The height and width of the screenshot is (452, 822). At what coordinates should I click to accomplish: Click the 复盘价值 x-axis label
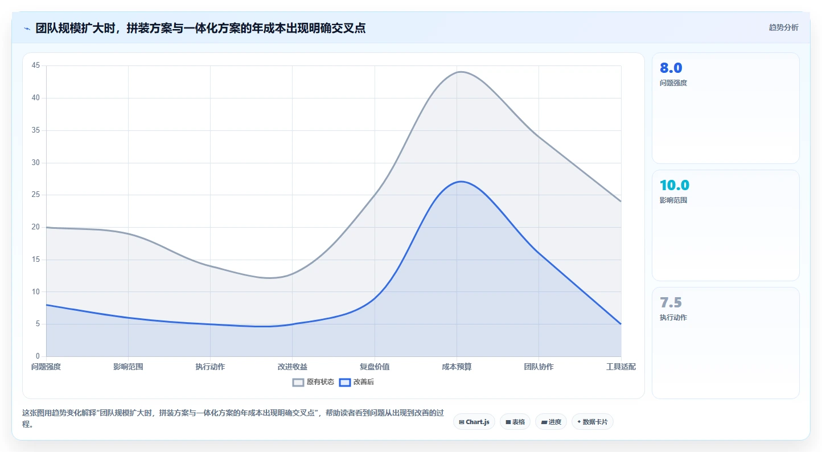tap(375, 367)
